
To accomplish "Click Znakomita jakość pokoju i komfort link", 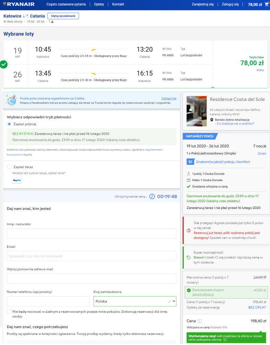I will tap(223, 162).
